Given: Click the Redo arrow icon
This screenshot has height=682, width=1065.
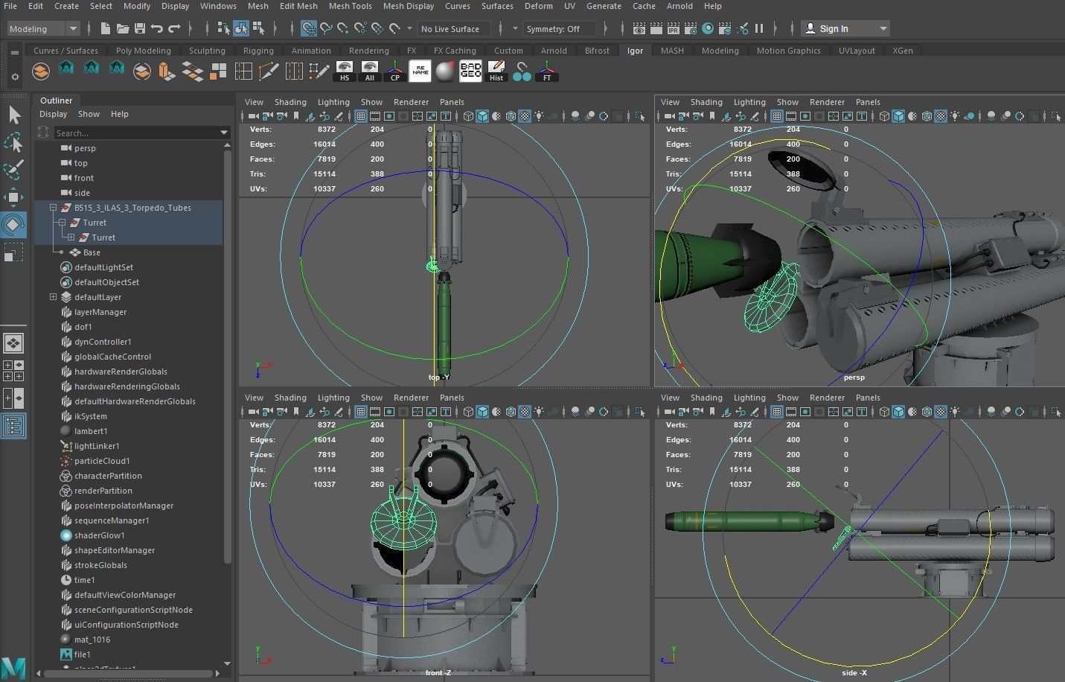Looking at the screenshot, I should [x=175, y=28].
